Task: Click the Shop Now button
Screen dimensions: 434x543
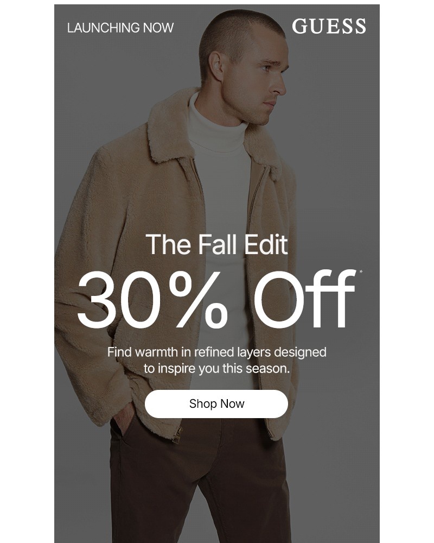Action: [x=216, y=403]
